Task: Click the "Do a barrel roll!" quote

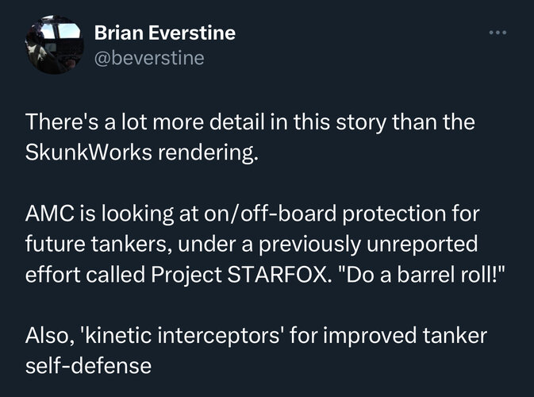Action: click(421, 274)
